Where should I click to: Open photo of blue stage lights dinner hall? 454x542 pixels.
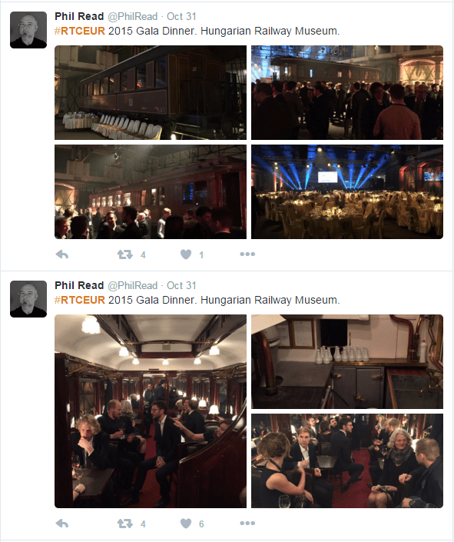347,192
